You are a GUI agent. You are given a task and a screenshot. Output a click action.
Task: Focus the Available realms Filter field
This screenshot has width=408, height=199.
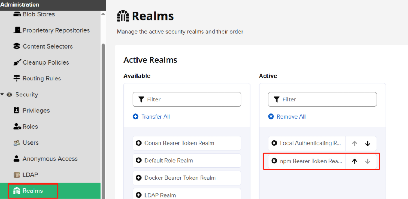(x=187, y=99)
